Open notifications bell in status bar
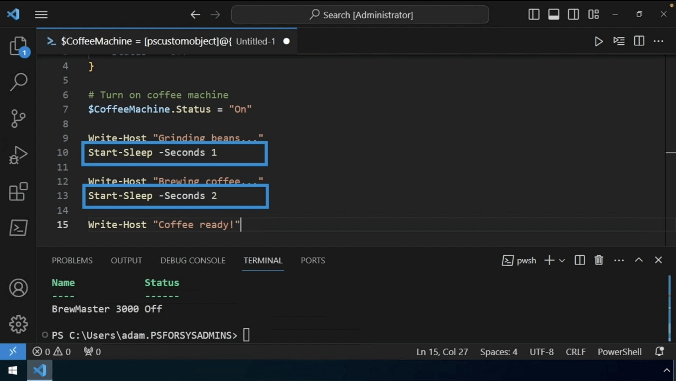Image resolution: width=676 pixels, height=381 pixels. [x=659, y=351]
